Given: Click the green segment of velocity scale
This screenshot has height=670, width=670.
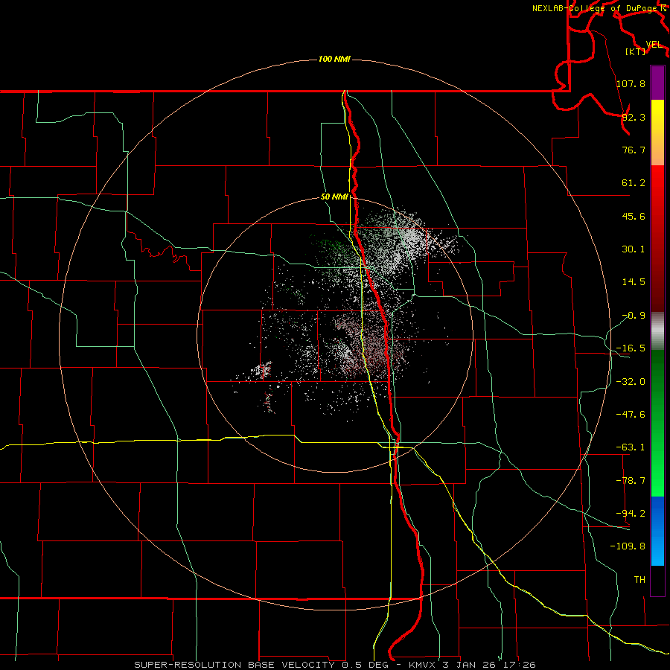Looking at the screenshot, I should [657, 423].
